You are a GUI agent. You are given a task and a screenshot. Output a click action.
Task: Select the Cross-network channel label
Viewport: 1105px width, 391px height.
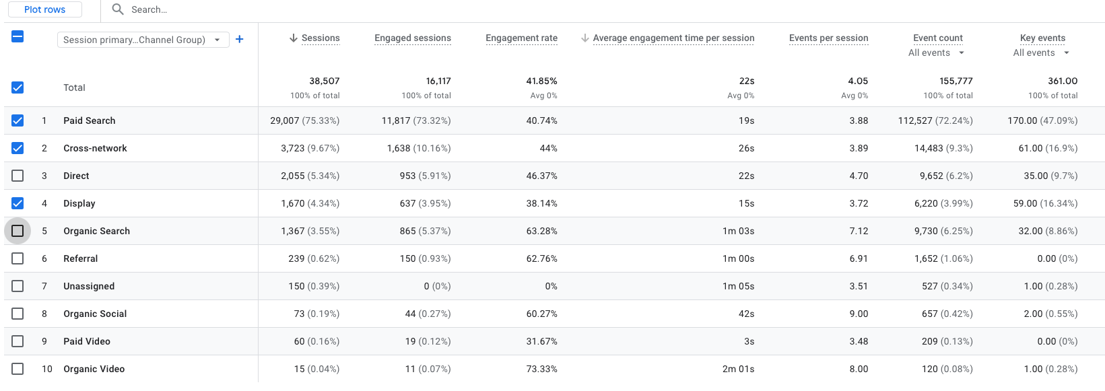click(x=95, y=148)
